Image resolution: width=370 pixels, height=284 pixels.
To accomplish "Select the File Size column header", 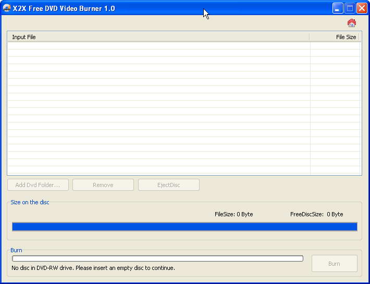I will 334,37.
